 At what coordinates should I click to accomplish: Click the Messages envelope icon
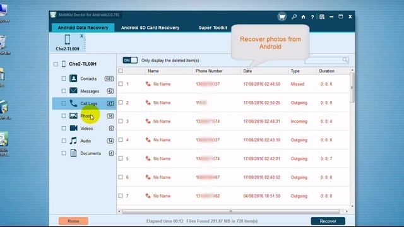[73, 91]
